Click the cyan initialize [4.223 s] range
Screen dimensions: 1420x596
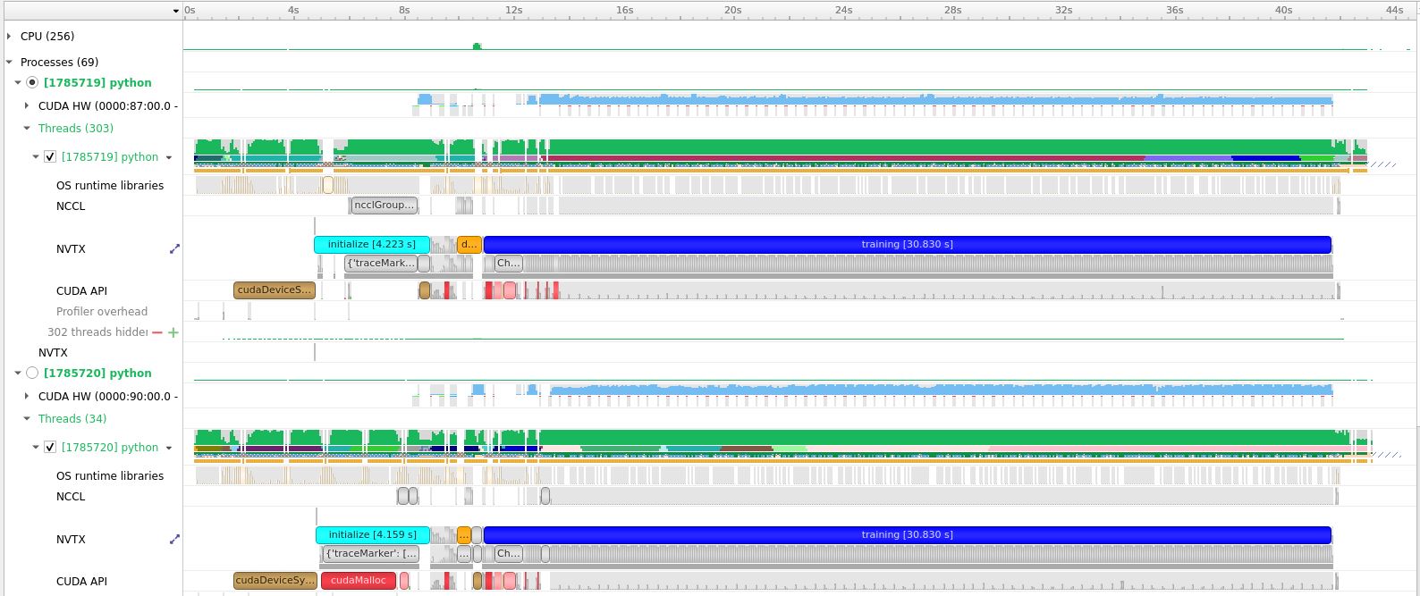tap(371, 245)
